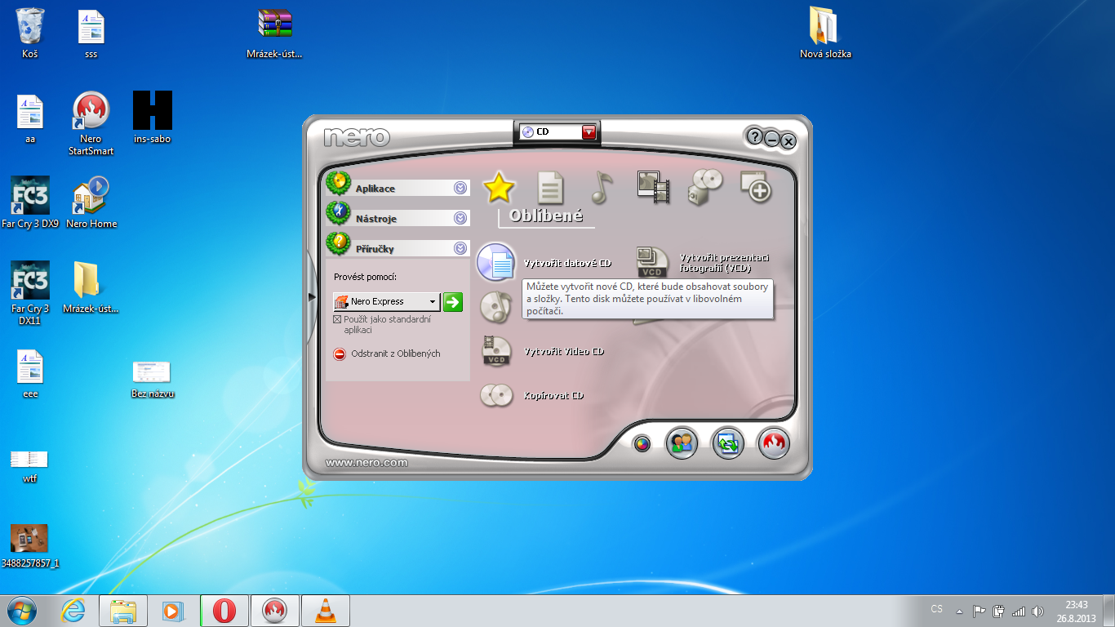Launch VLC media player from taskbar
Image resolution: width=1115 pixels, height=627 pixels.
(326, 611)
